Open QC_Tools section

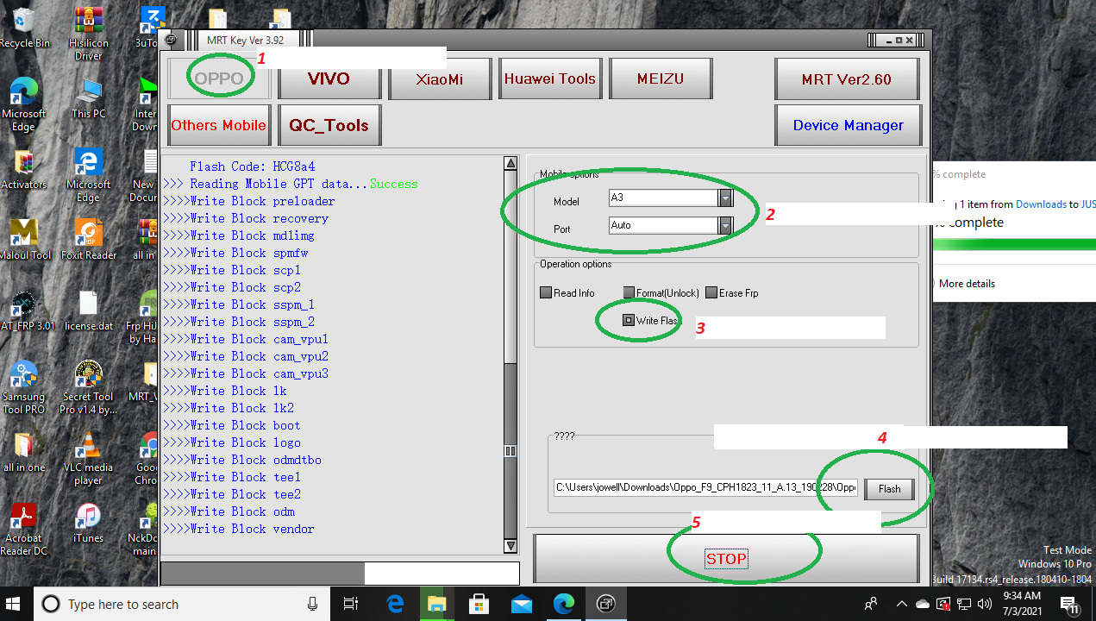click(x=329, y=126)
